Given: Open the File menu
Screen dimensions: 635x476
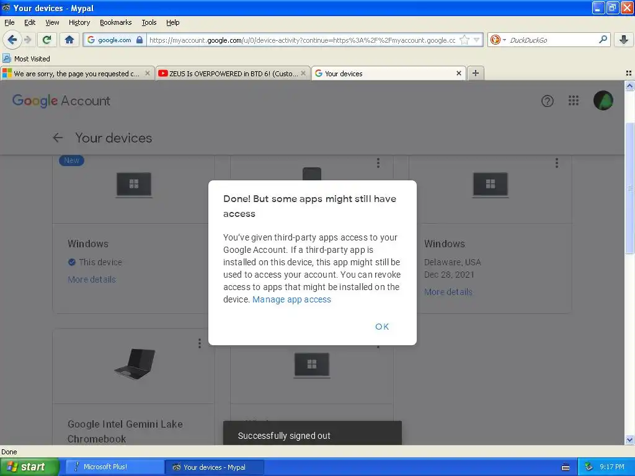Looking at the screenshot, I should click(9, 22).
